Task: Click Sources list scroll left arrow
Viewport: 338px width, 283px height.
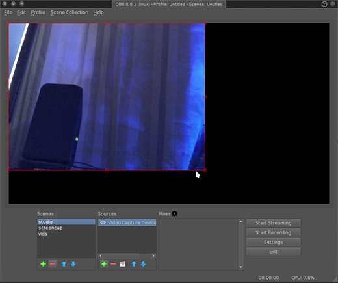Action: pyautogui.click(x=100, y=256)
